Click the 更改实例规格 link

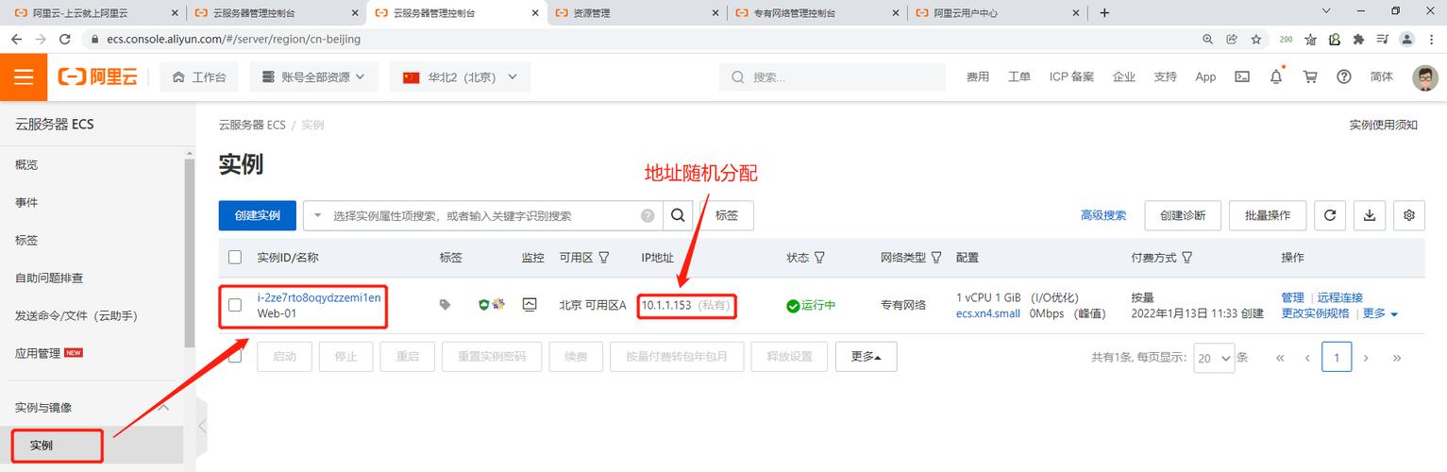coord(1316,313)
